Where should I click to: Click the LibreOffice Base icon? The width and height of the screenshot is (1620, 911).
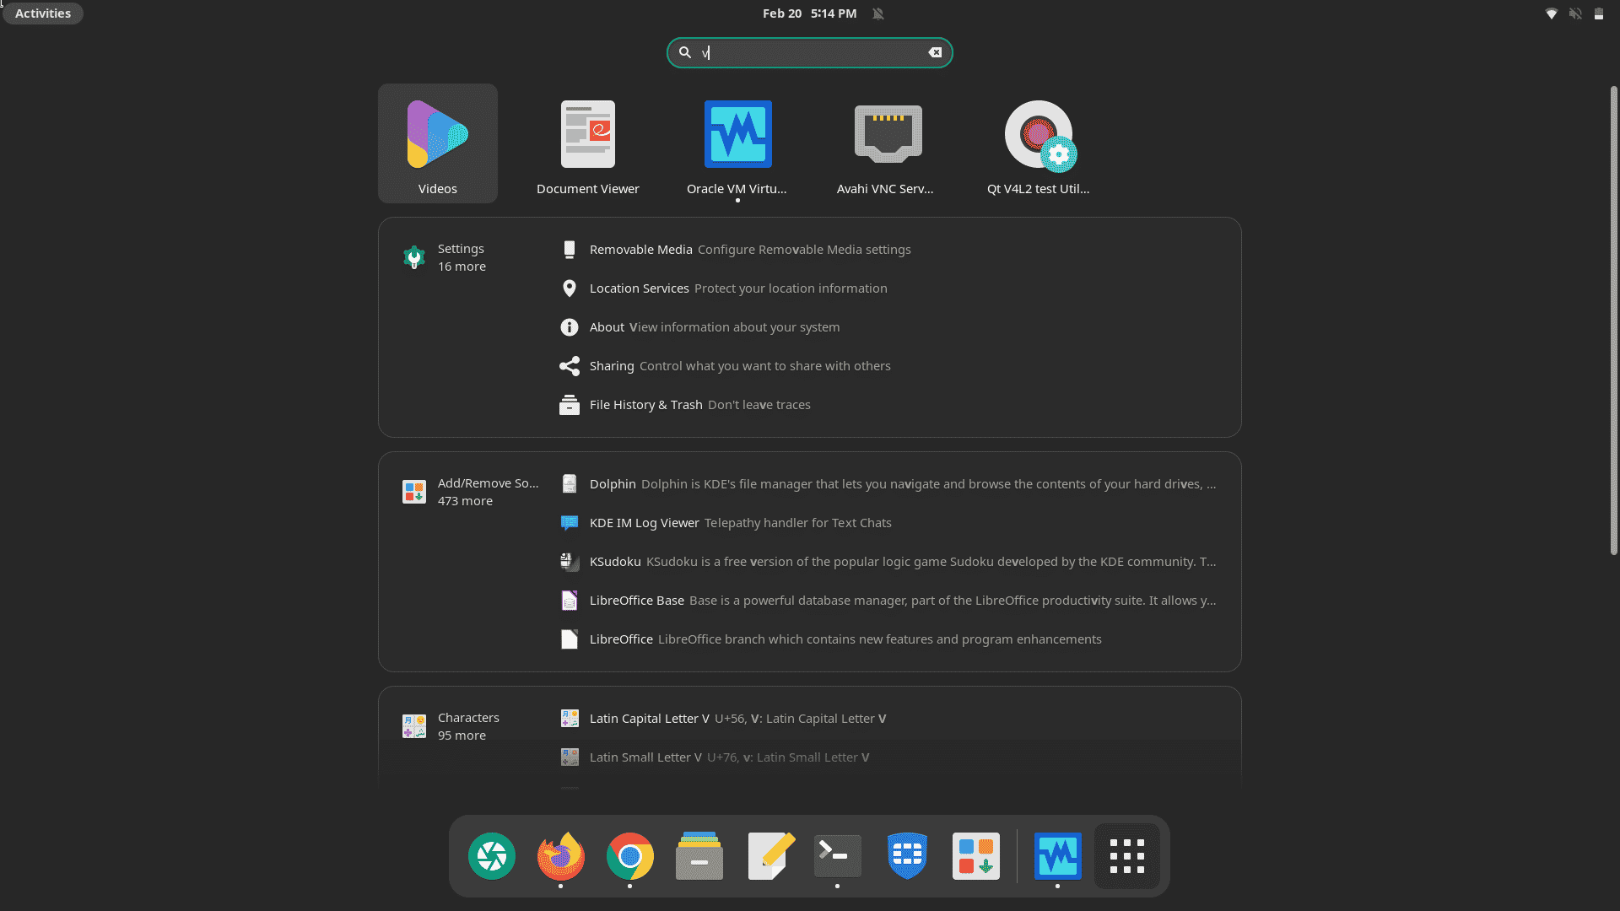[x=570, y=601]
